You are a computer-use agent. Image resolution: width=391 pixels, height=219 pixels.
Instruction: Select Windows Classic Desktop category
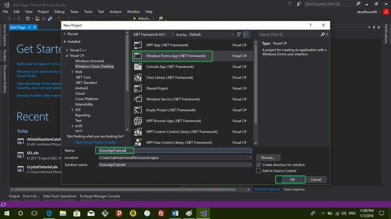click(94, 67)
